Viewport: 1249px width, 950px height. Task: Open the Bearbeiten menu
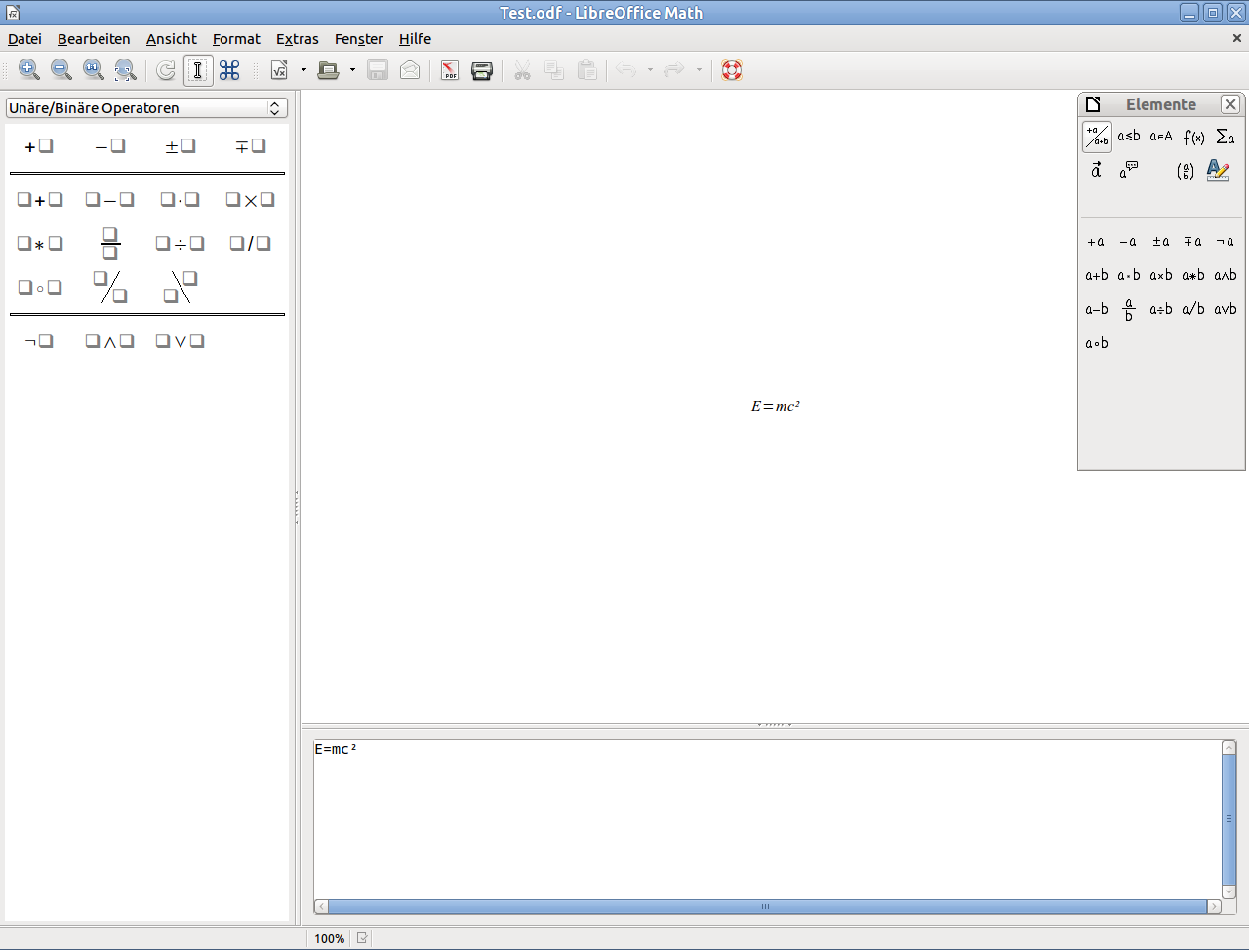94,39
